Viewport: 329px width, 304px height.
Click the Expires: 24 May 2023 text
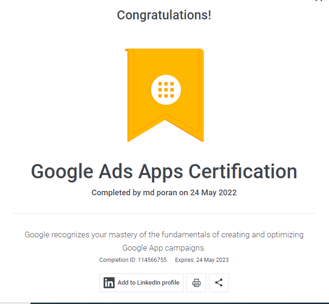[x=202, y=260]
